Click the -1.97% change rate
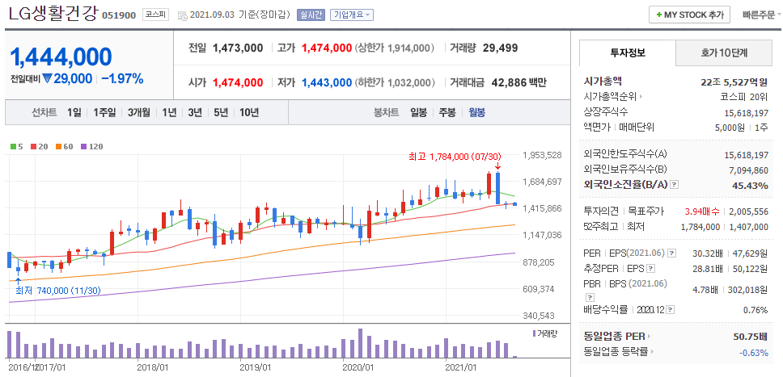This screenshot has width=783, height=377. pyautogui.click(x=124, y=79)
